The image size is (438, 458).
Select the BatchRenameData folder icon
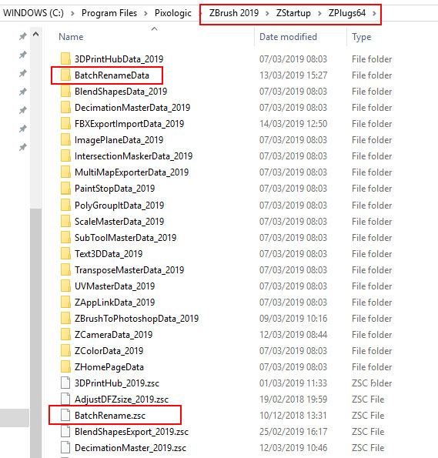(65, 75)
